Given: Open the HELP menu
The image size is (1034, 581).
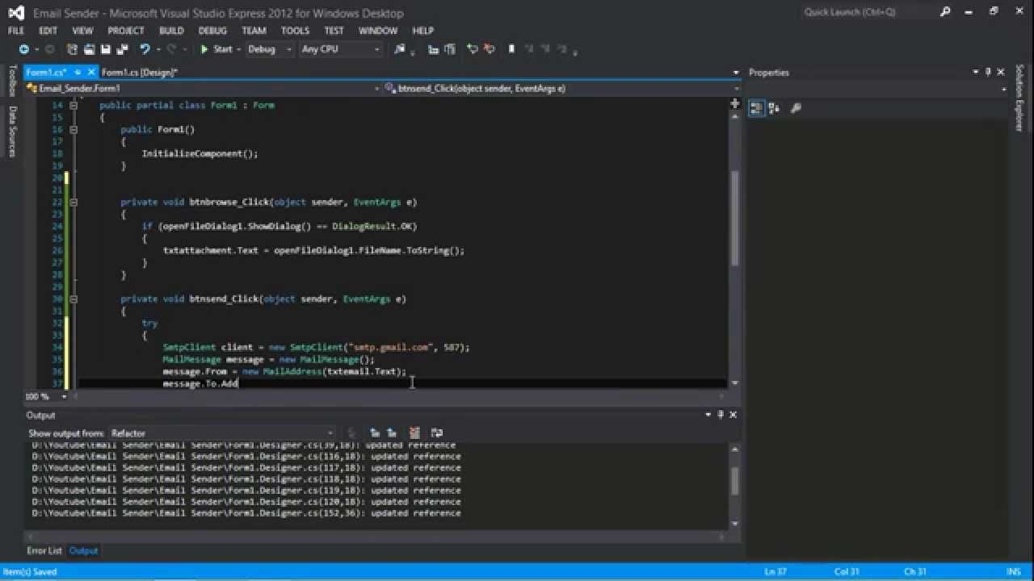Looking at the screenshot, I should pos(423,31).
